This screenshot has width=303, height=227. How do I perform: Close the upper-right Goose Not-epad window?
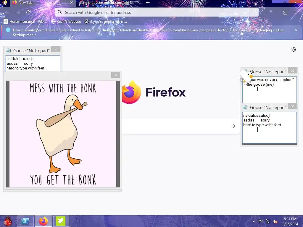point(293,70)
